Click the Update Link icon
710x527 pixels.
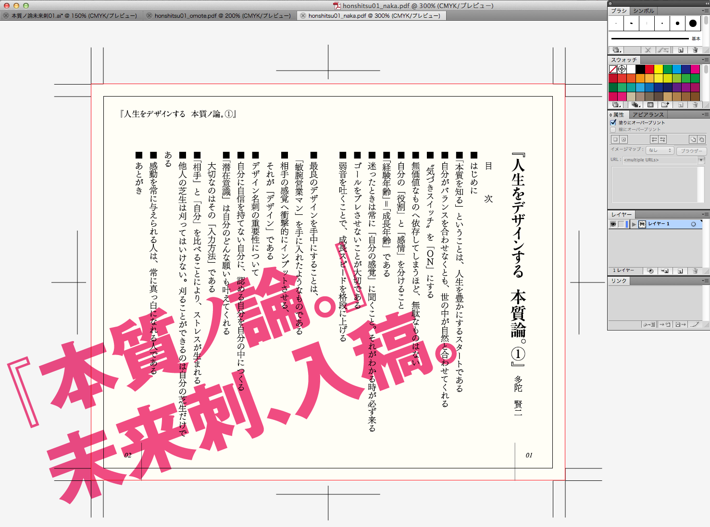[680, 325]
